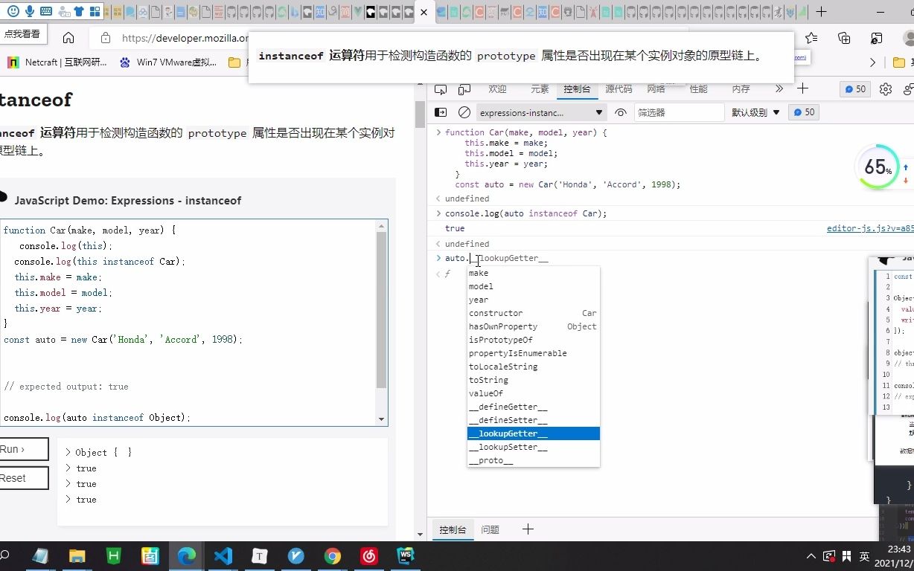Click the favorites star icon in address bar
914x571 pixels.
(811, 39)
